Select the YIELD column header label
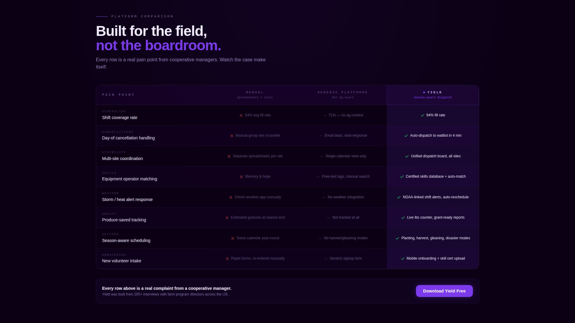This screenshot has height=323, width=575. (x=435, y=92)
